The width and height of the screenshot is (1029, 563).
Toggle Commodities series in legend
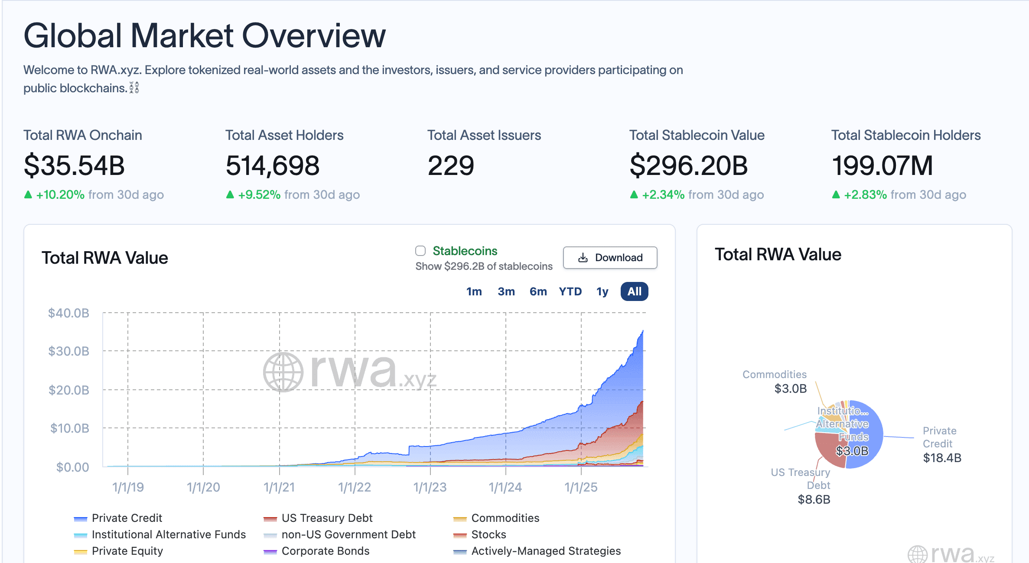(459, 518)
